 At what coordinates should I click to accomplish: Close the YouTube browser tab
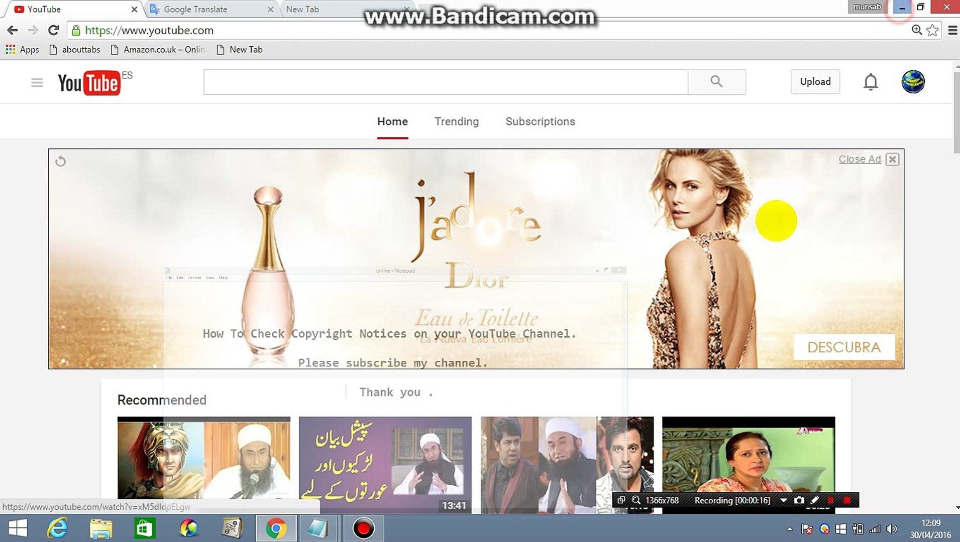click(x=134, y=9)
